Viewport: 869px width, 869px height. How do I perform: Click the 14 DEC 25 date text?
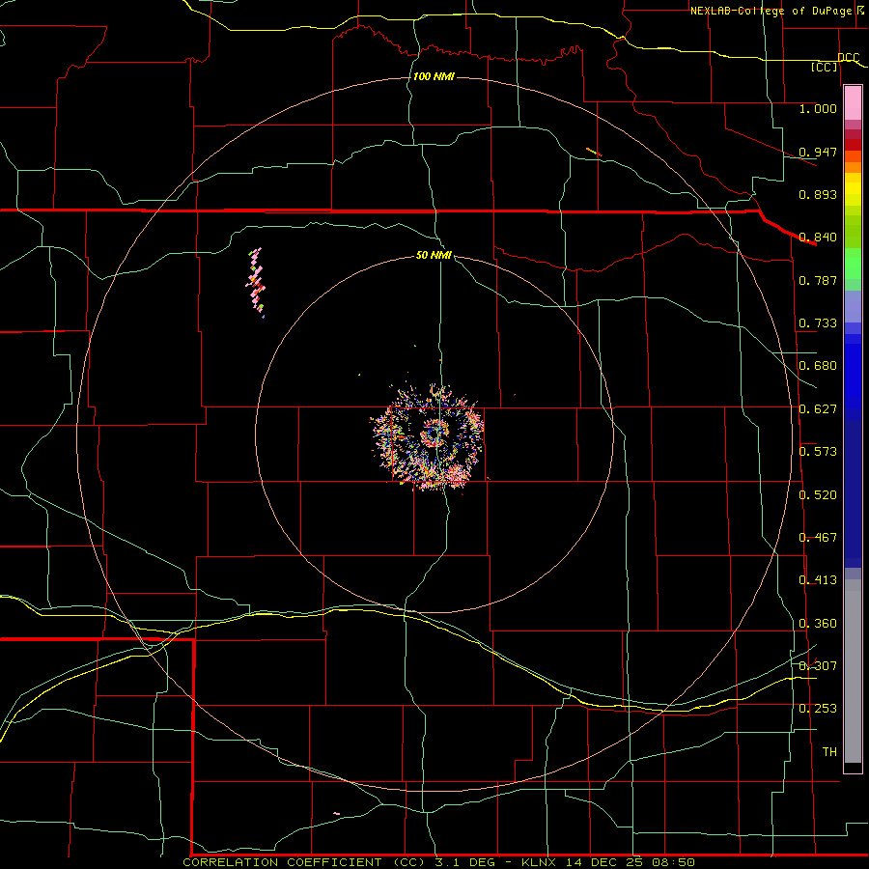[x=603, y=862]
